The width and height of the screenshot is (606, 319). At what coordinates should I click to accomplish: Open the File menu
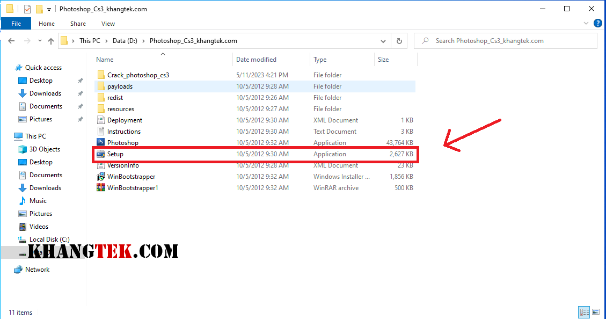(16, 24)
